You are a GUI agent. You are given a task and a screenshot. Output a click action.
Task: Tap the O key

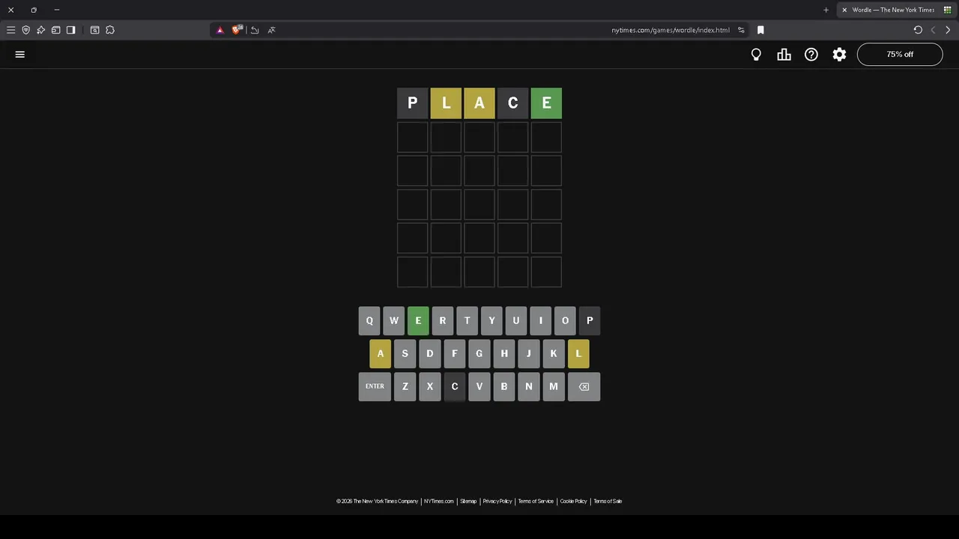coord(565,320)
